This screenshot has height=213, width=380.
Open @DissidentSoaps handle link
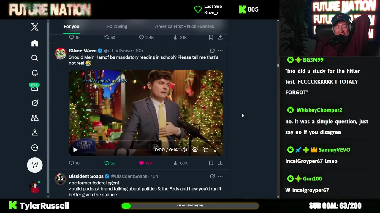tap(129, 176)
